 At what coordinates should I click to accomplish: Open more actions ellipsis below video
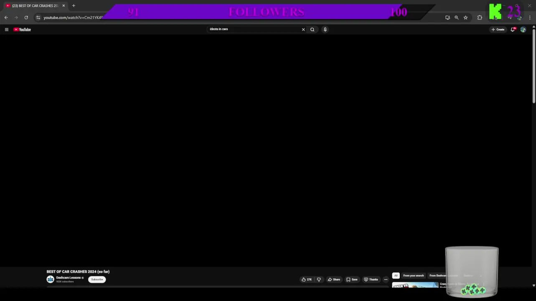point(386,279)
